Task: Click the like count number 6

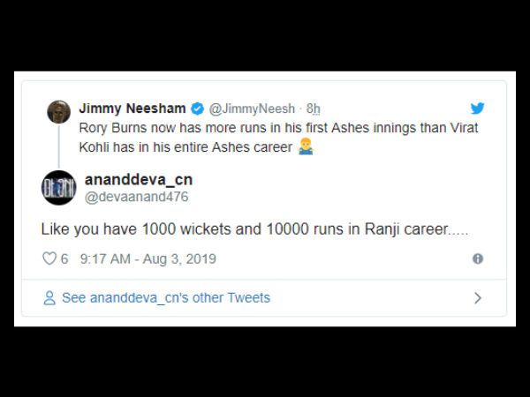Action: [64, 259]
